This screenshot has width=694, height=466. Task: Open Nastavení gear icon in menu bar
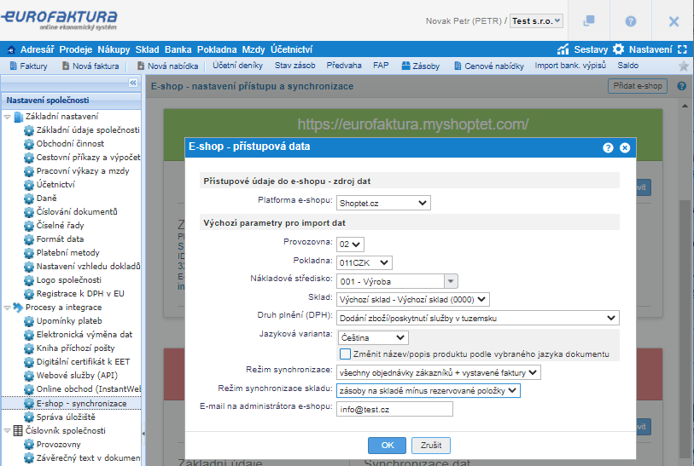click(x=619, y=49)
